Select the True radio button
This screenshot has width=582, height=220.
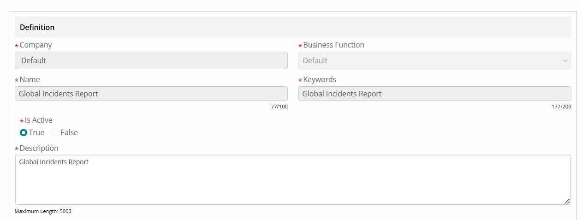point(24,132)
